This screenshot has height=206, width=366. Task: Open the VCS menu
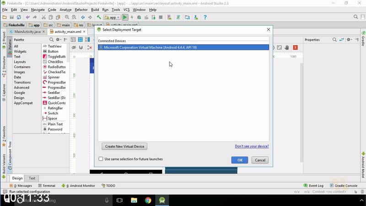[126, 10]
